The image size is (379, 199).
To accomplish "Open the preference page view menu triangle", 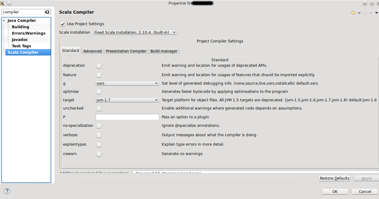I will [x=376, y=13].
